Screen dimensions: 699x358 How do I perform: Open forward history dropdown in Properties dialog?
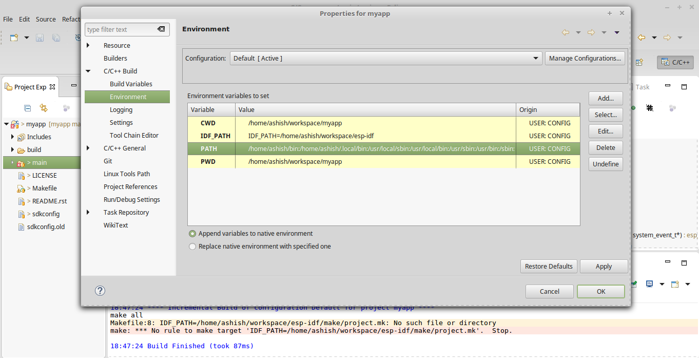(x=604, y=32)
